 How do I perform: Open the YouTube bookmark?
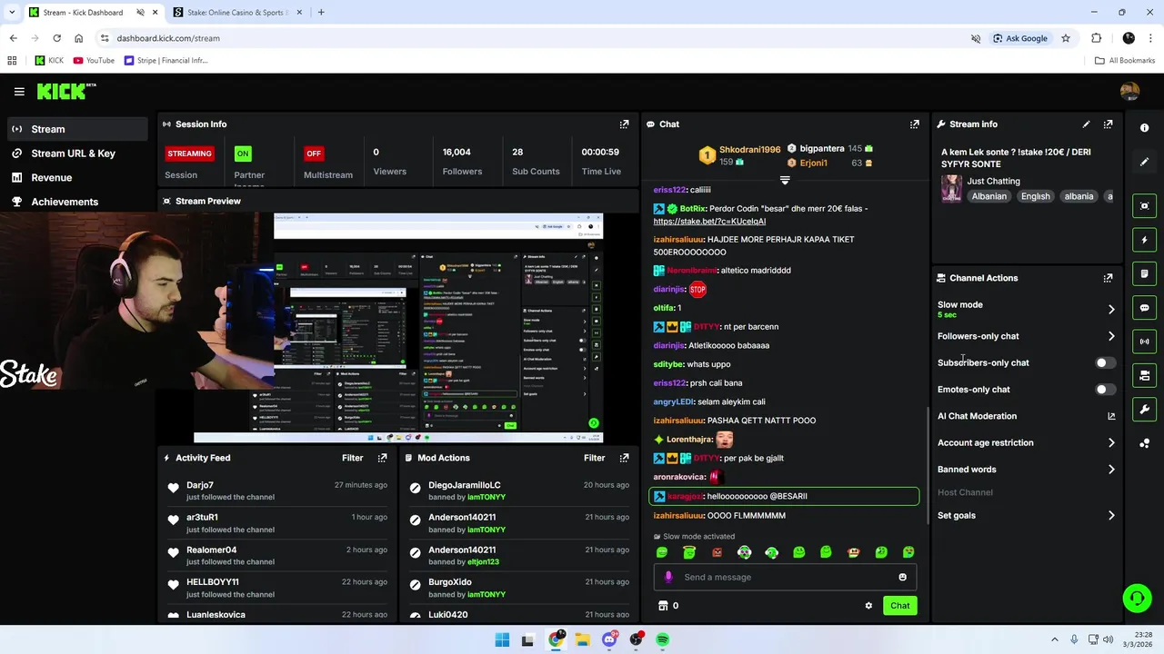tap(94, 61)
